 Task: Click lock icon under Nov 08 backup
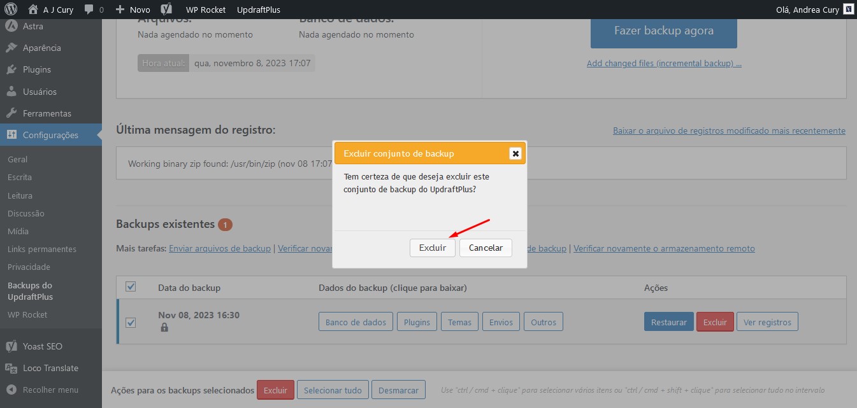(164, 327)
